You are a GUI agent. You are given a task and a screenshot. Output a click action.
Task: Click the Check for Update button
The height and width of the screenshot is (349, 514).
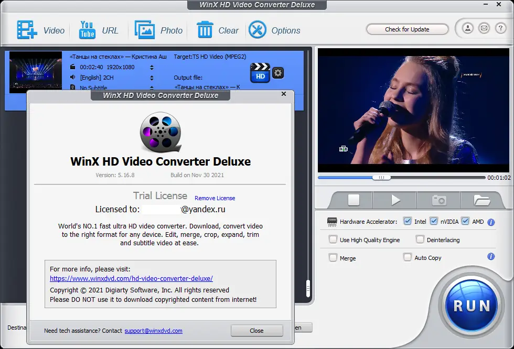click(x=407, y=29)
